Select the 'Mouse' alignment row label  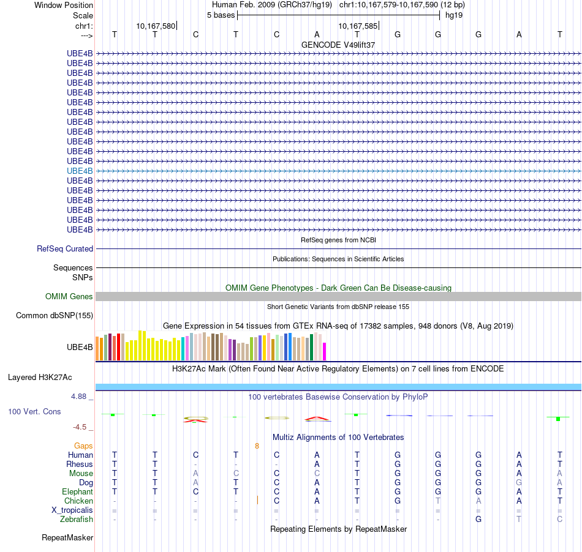tap(81, 474)
